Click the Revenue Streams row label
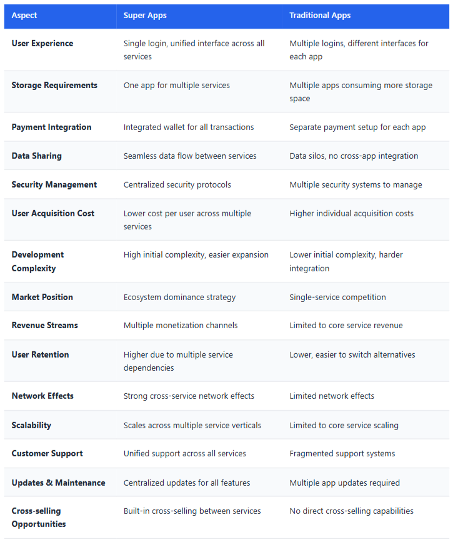This screenshot has width=453, height=542. [45, 325]
